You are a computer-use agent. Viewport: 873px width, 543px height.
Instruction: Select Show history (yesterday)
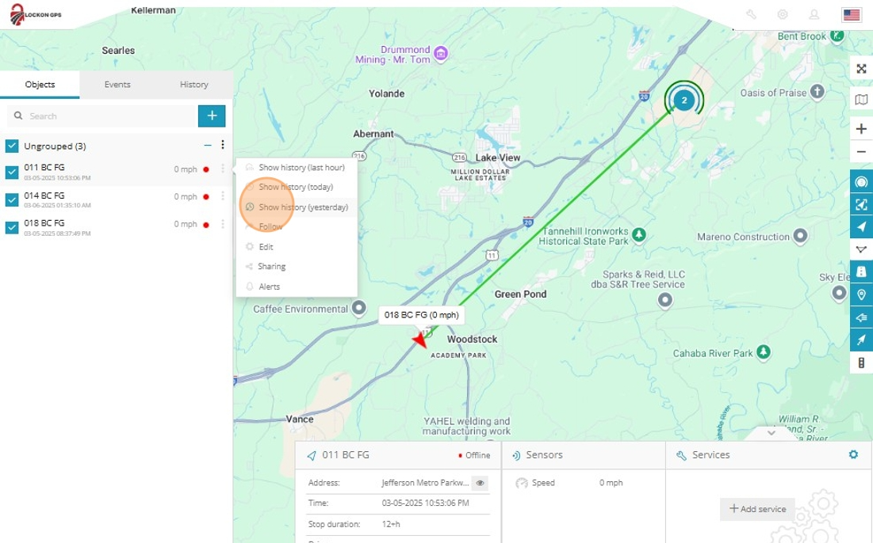(x=297, y=207)
